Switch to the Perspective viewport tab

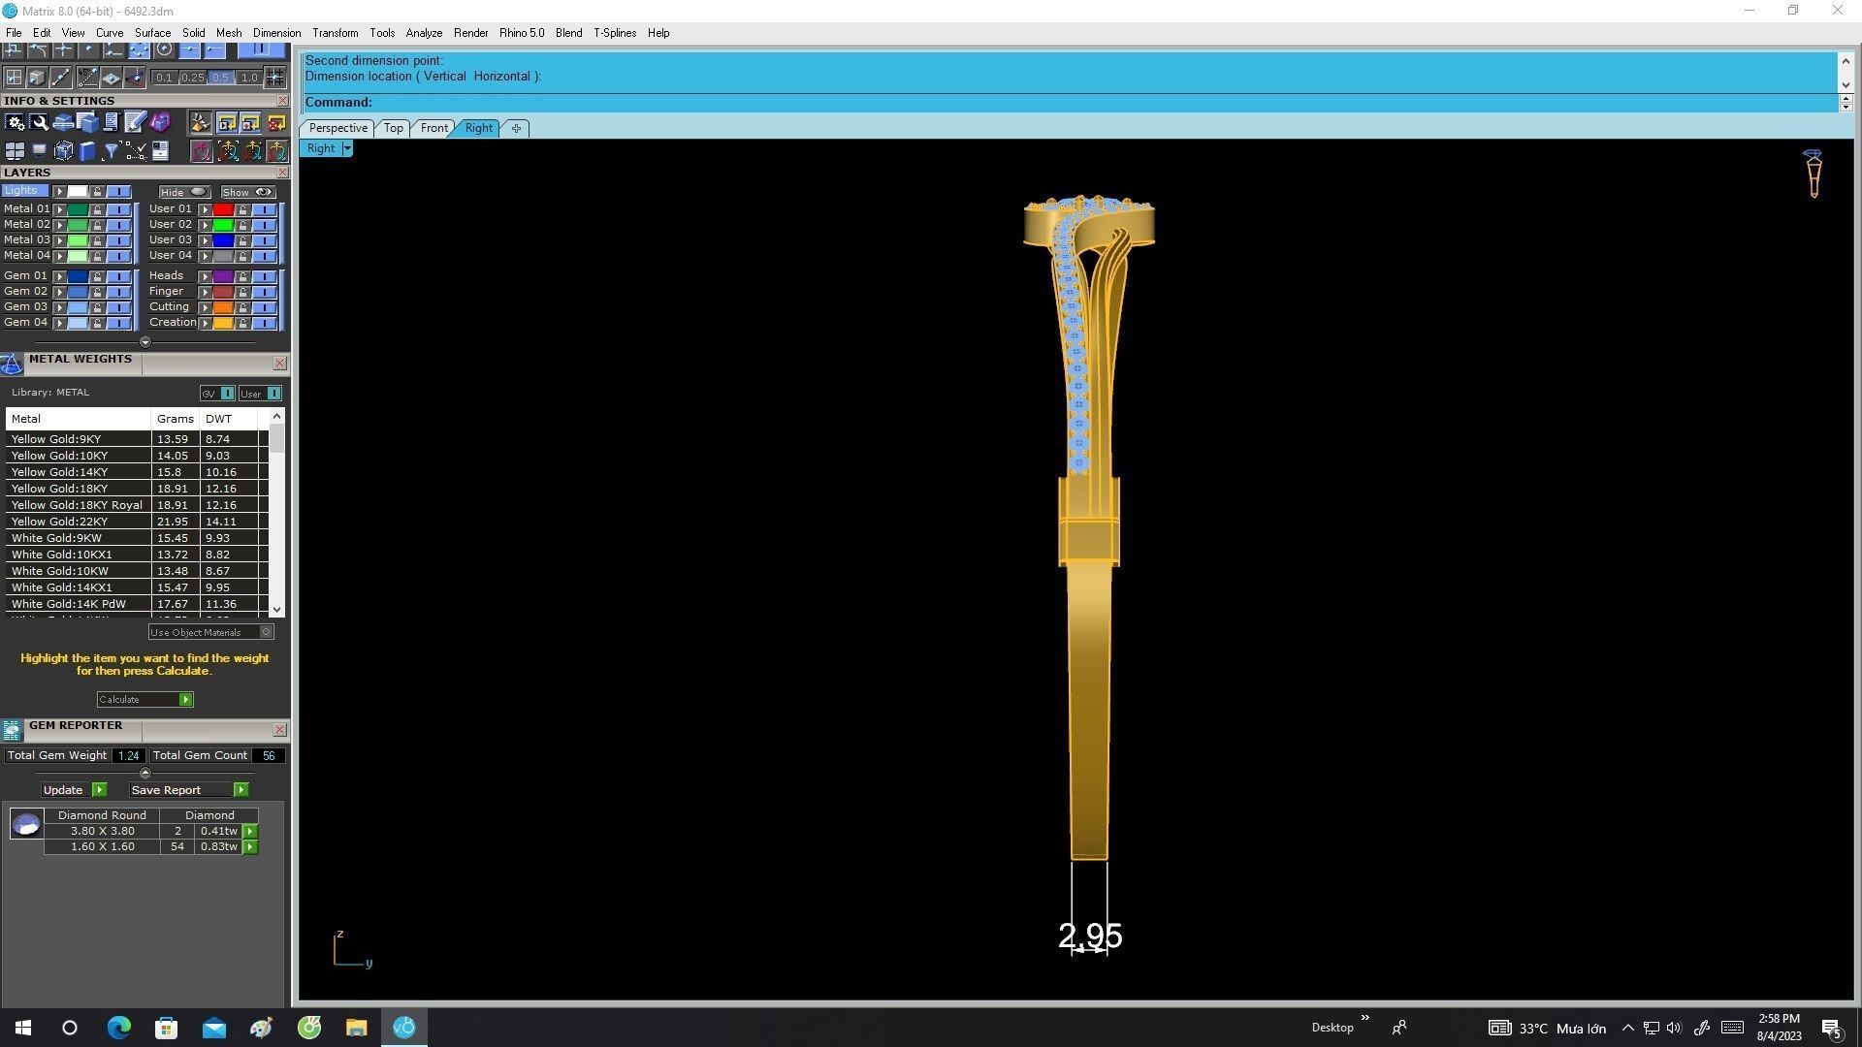[337, 128]
